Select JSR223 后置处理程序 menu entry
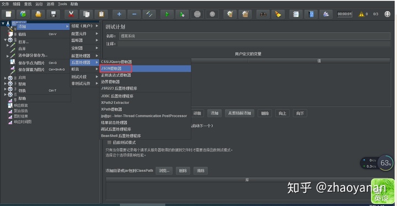The width and height of the screenshot is (397, 206). click(145, 88)
